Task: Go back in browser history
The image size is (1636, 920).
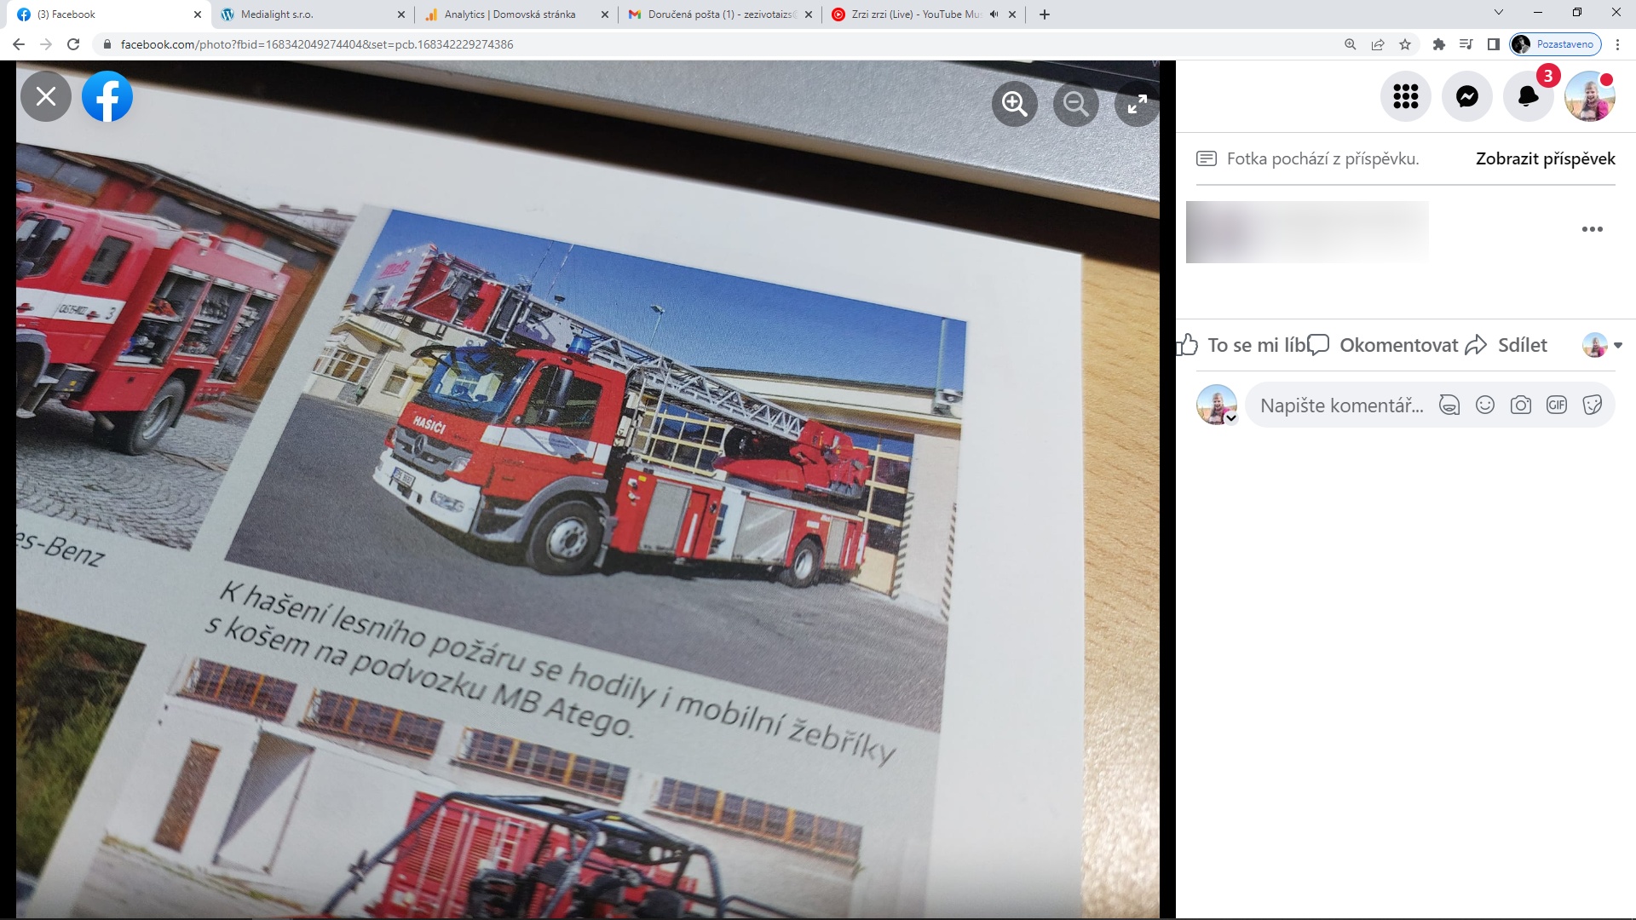Action: click(x=19, y=44)
